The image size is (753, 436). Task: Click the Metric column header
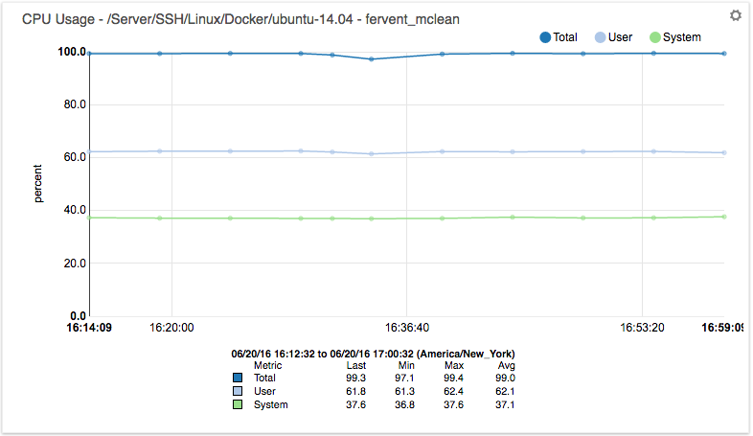coord(267,365)
